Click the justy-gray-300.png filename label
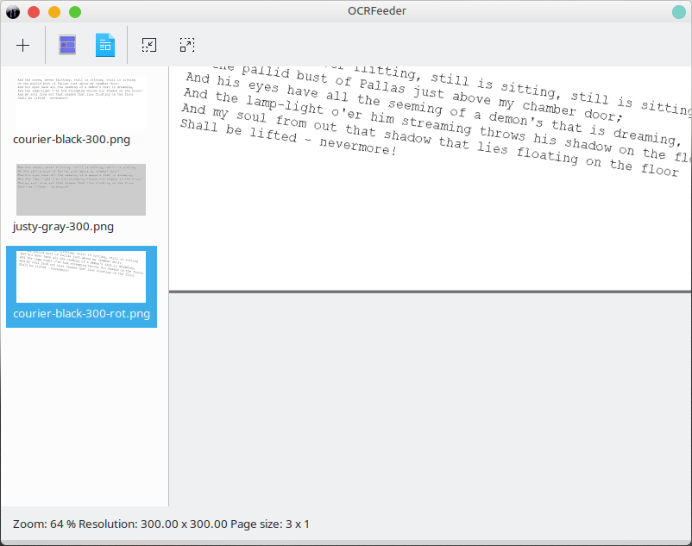The width and height of the screenshot is (692, 546). (x=63, y=227)
